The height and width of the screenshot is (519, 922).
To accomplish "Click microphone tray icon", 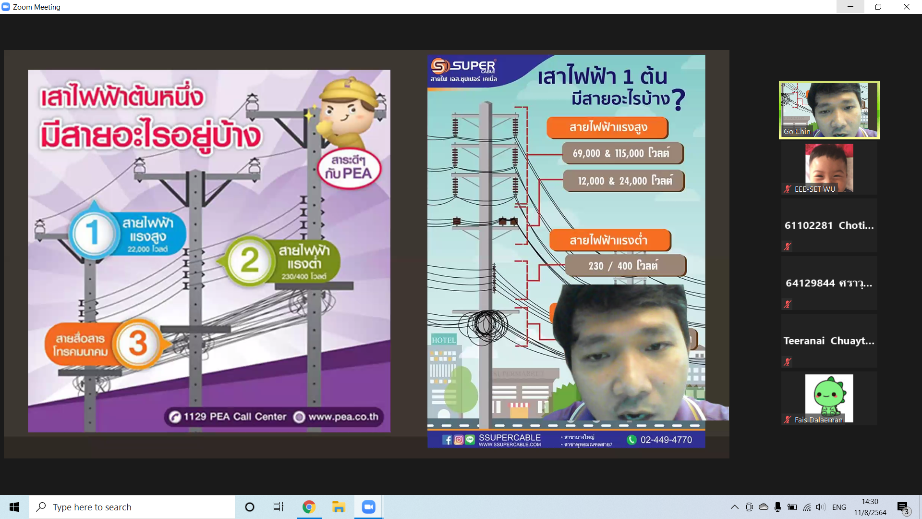I will pyautogui.click(x=777, y=507).
